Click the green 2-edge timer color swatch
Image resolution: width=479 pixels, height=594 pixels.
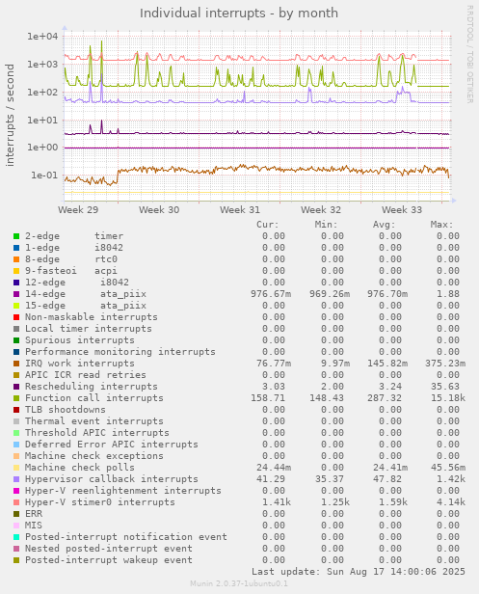point(16,236)
